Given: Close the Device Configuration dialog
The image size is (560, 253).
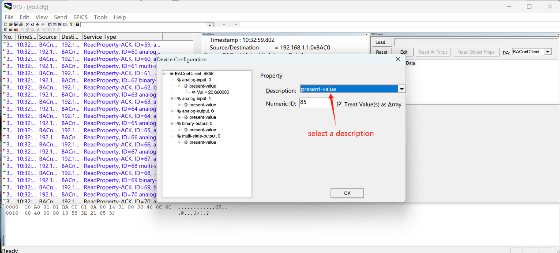Looking at the screenshot, I should (x=398, y=59).
